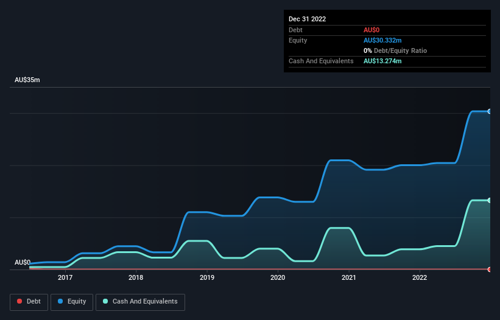
Task: Click the Debt row label in tooltip
Action: point(295,30)
